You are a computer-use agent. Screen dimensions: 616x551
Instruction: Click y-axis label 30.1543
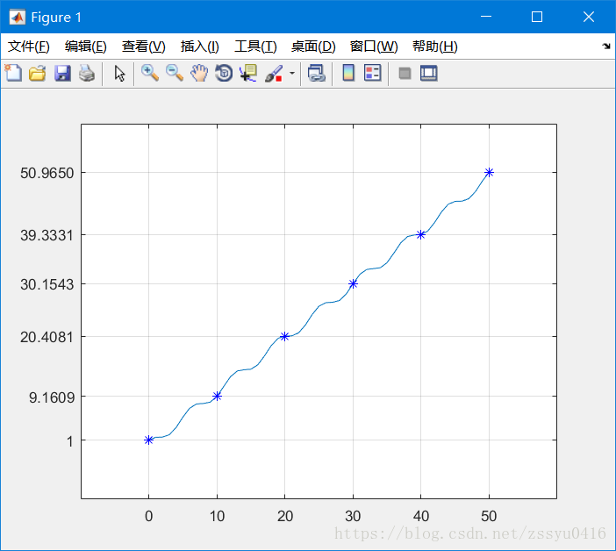click(x=47, y=284)
